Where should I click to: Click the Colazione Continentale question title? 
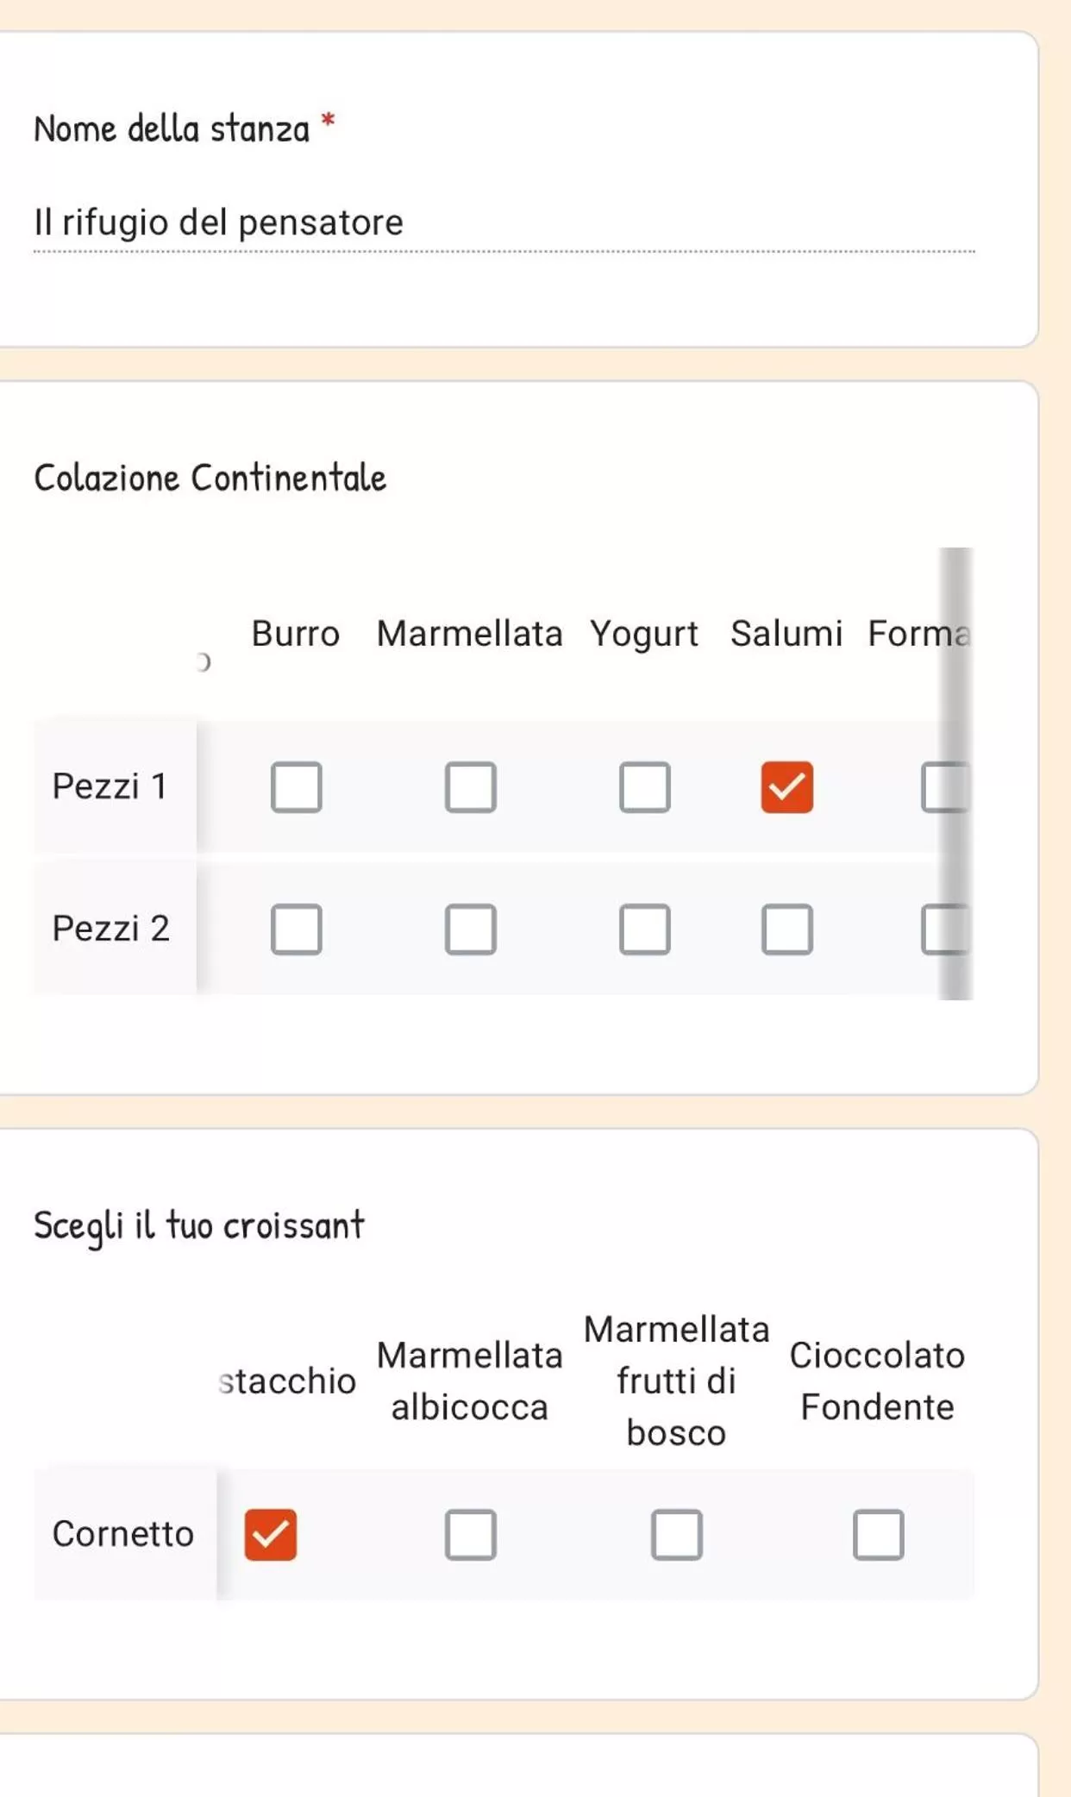click(210, 478)
